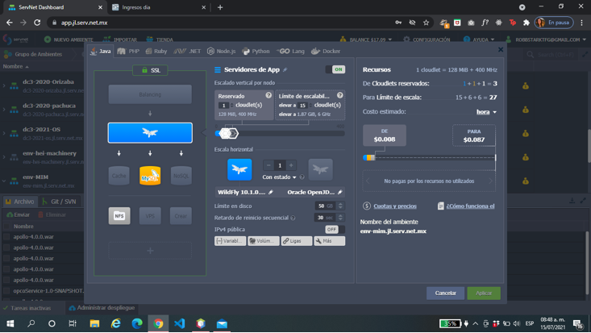This screenshot has height=333, width=591.
Task: Open the Con estado scaling mode dropdown
Action: pyautogui.click(x=281, y=177)
